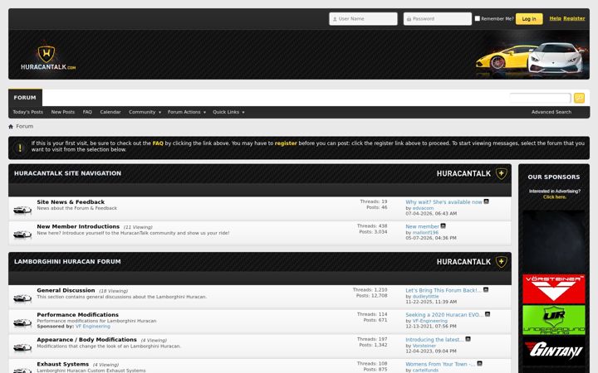Open the Lamborghini Huracan Forum category title
598x373 pixels.
[x=67, y=261]
